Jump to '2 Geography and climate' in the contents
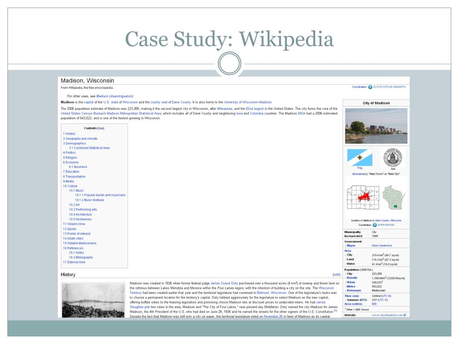The height and width of the screenshot is (344, 459). point(80,139)
